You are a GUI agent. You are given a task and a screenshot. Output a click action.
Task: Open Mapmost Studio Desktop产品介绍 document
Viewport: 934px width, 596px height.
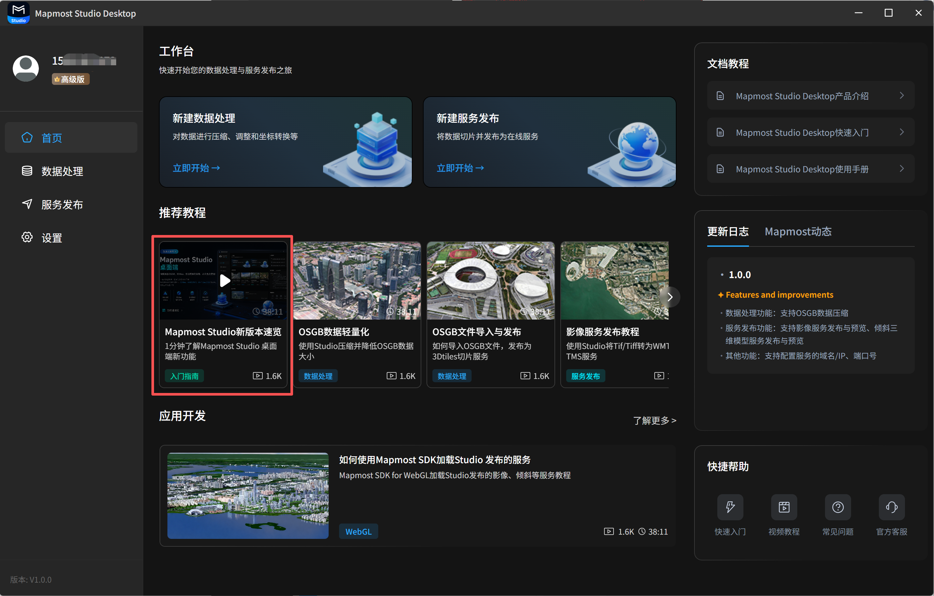pos(811,96)
